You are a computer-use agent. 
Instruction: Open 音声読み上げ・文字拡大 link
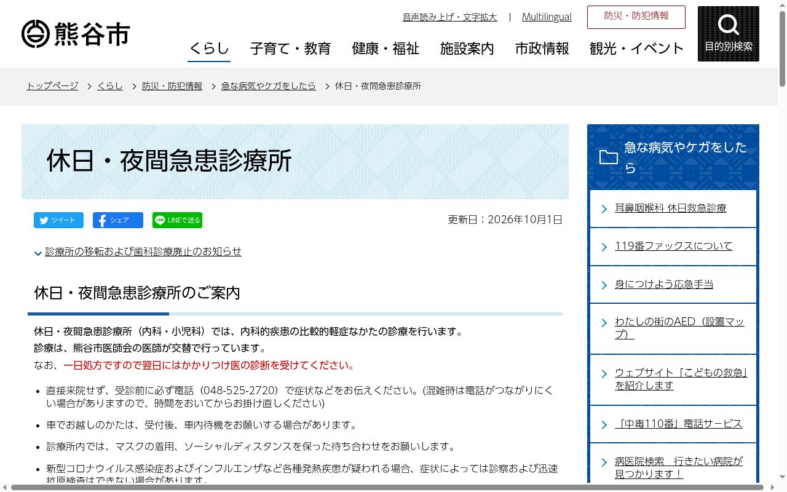click(449, 17)
